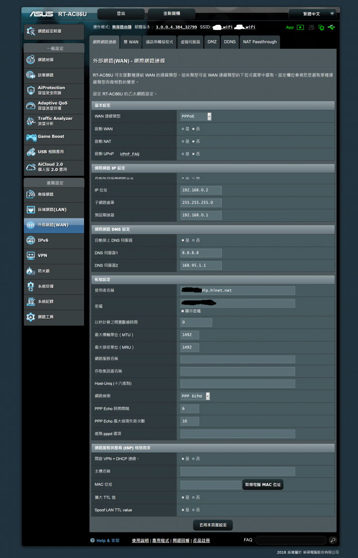The image size is (358, 558).
Task: Set 啟動 NAT to 是
Action: 183,141
